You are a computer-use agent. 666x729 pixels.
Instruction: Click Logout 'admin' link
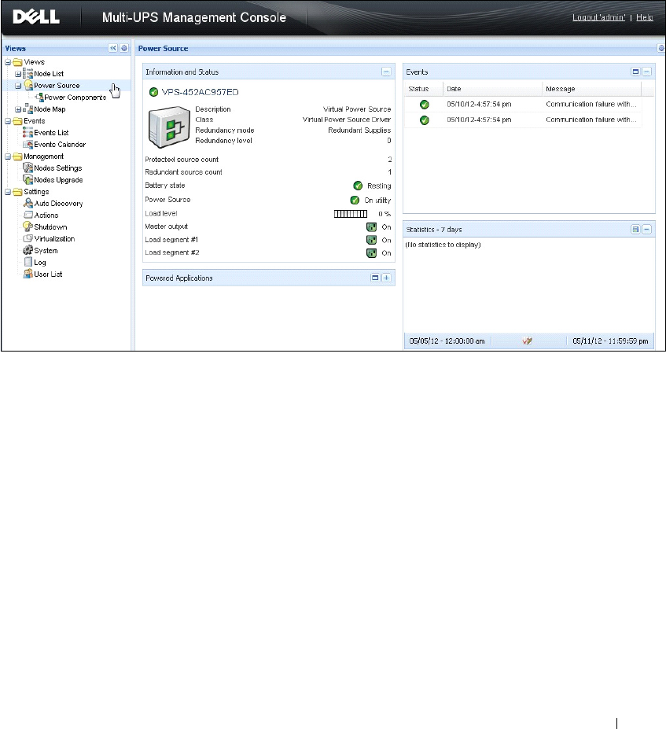598,17
